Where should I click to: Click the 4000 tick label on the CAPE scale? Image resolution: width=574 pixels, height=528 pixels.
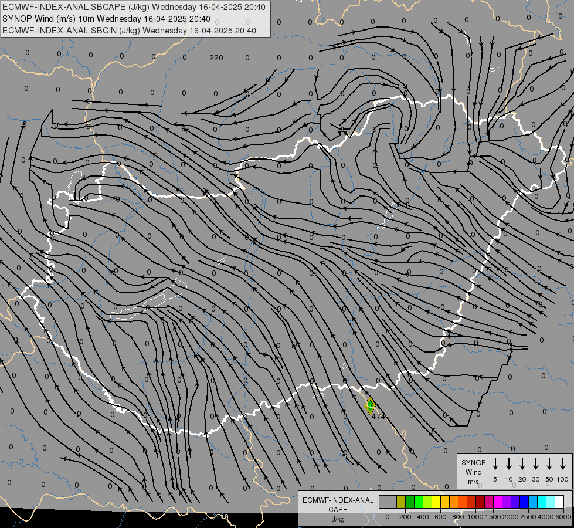pos(546,517)
